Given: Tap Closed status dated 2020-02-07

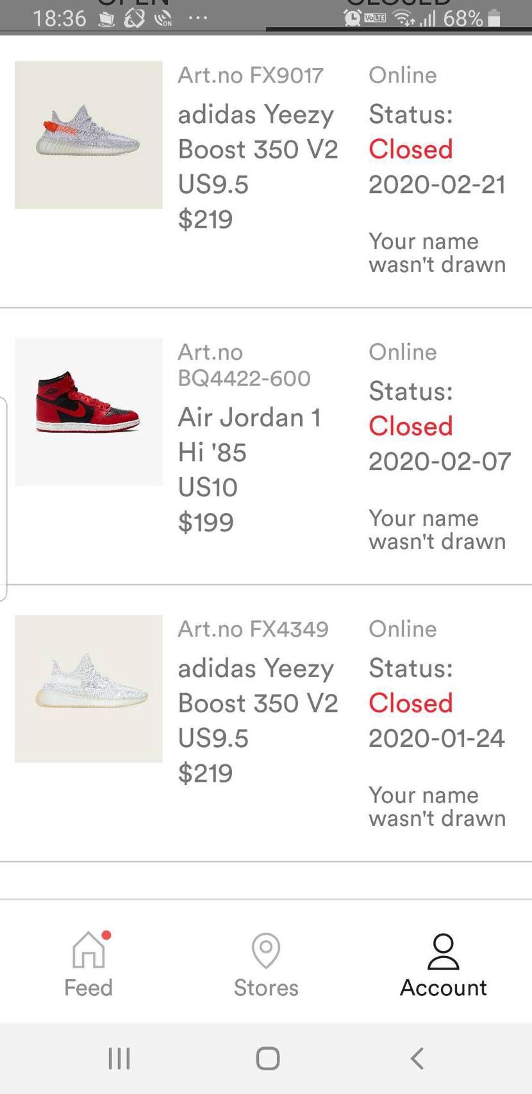Looking at the screenshot, I should coord(411,426).
